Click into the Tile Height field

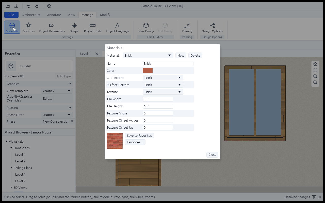tap(158, 106)
